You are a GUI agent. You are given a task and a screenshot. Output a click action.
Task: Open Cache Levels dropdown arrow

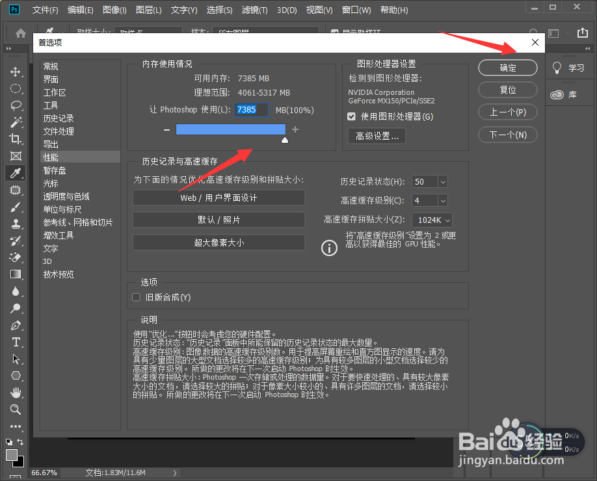(x=443, y=200)
